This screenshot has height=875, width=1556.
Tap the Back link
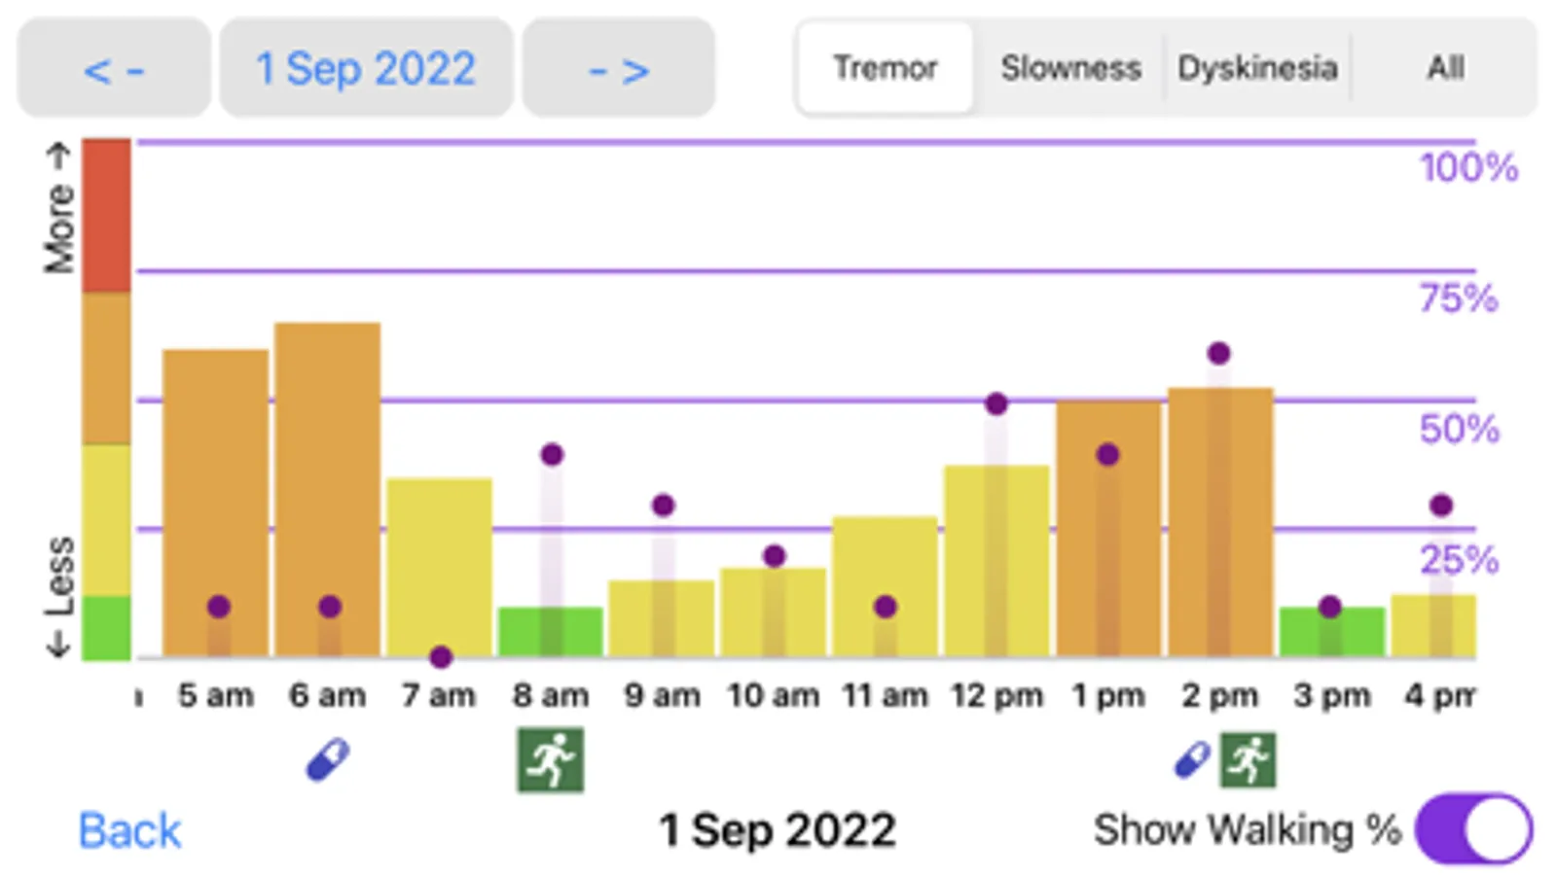(129, 830)
